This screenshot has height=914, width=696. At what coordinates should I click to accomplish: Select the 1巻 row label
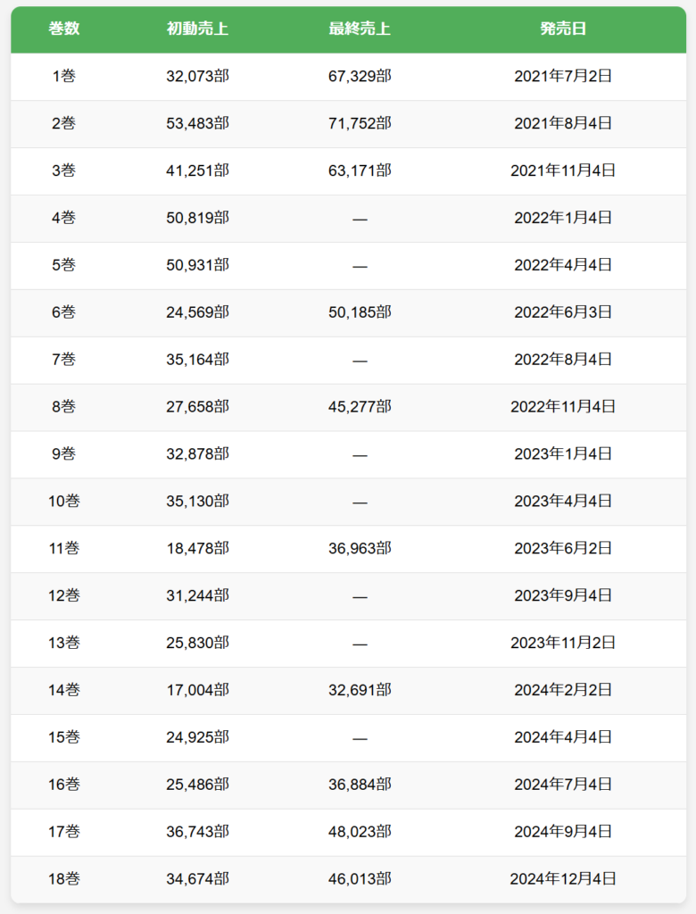(x=64, y=76)
